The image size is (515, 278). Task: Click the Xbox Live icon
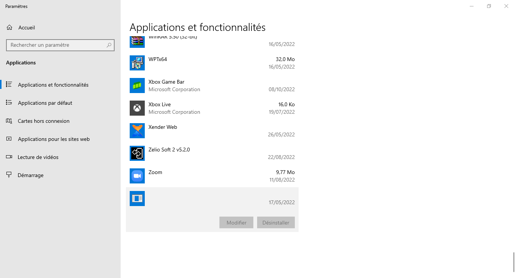coord(137,108)
